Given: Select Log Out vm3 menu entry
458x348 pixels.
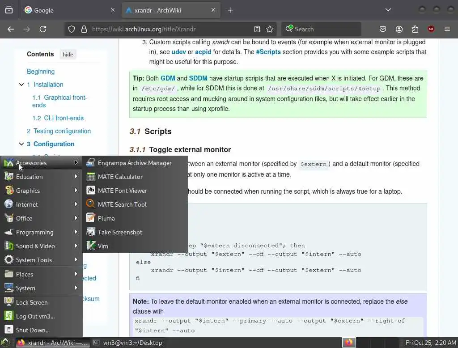Looking at the screenshot, I should (41, 316).
